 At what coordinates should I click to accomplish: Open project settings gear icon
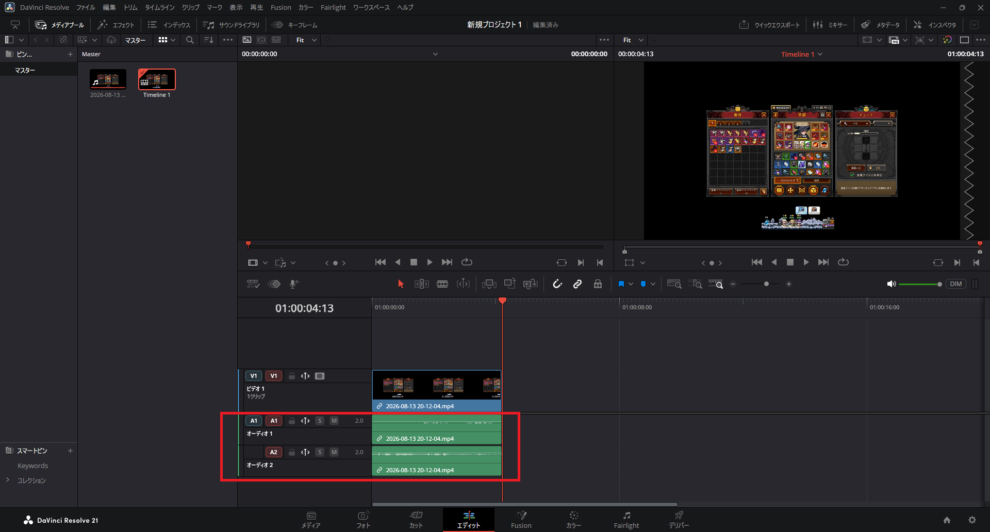[x=972, y=520]
